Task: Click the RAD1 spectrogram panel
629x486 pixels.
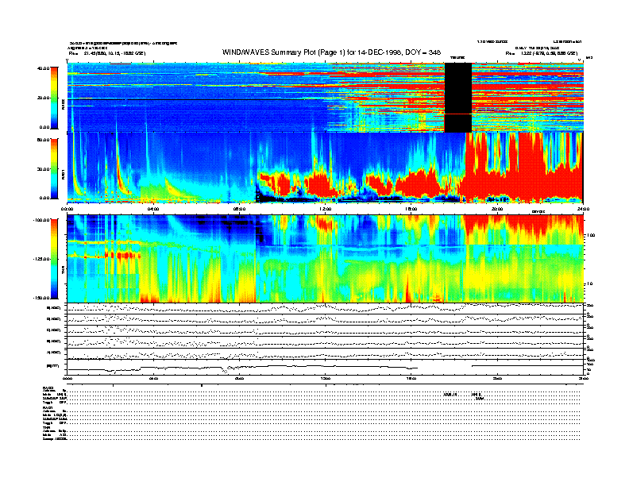Action: pos(326,168)
